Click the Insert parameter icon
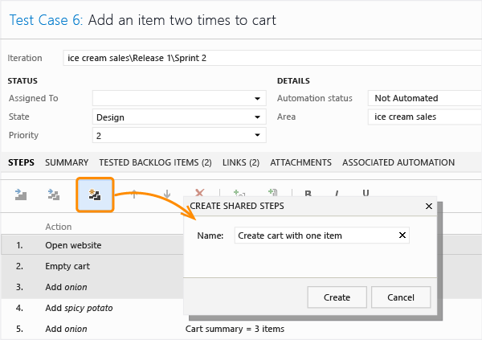The width and height of the screenshot is (482, 340). (239, 194)
